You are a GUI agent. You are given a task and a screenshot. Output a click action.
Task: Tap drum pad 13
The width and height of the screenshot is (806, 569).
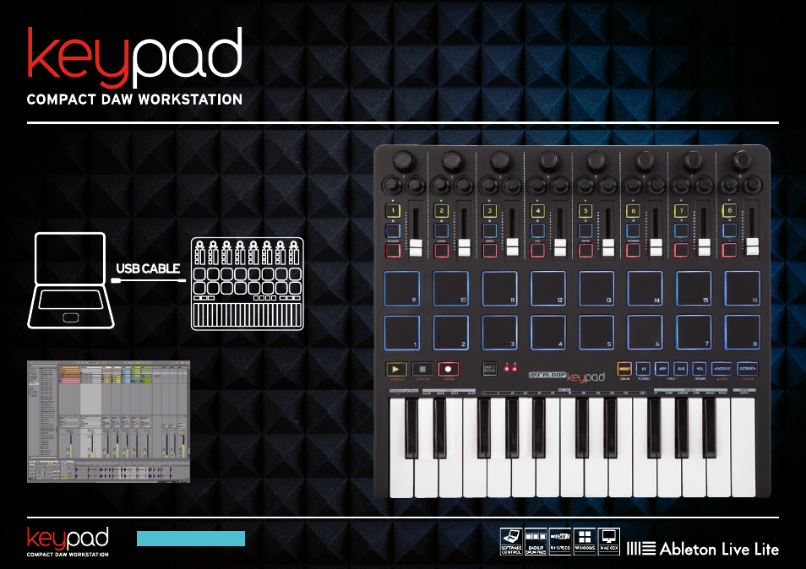pyautogui.click(x=596, y=289)
